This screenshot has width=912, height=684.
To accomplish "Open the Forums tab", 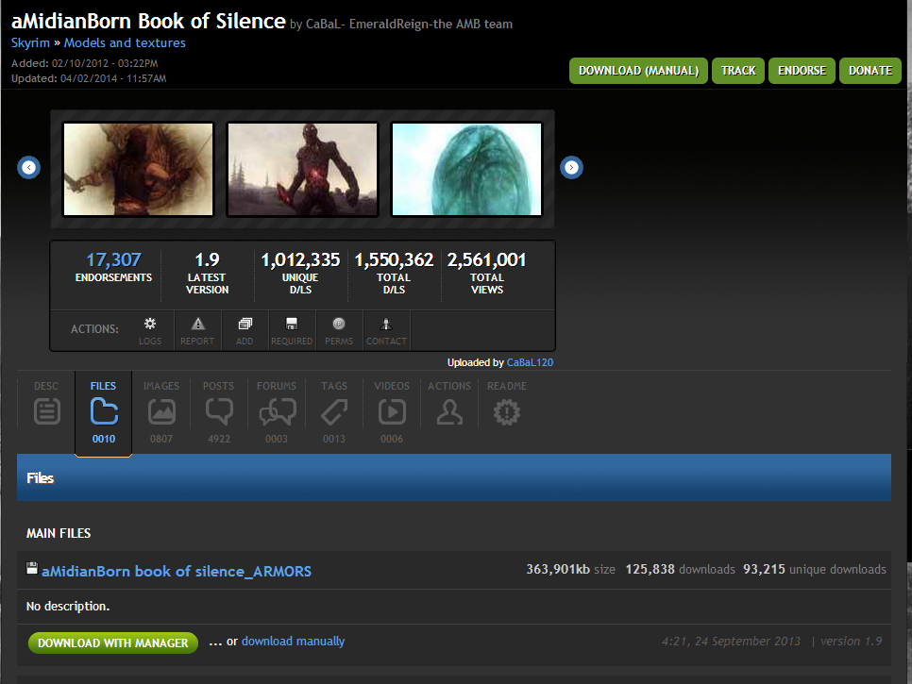I will click(x=277, y=411).
